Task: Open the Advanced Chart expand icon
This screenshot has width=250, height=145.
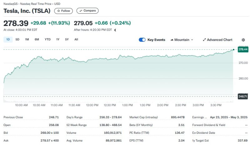Action: (x=204, y=40)
